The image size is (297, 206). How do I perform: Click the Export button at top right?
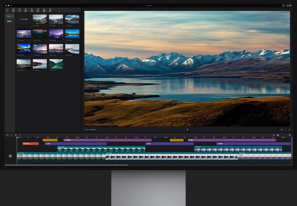(x=289, y=5)
